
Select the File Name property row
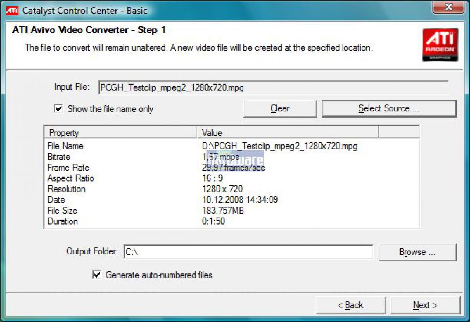pos(232,146)
